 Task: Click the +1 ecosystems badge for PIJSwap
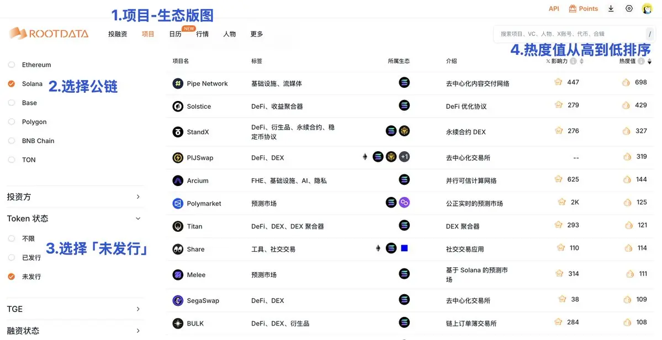pos(404,157)
